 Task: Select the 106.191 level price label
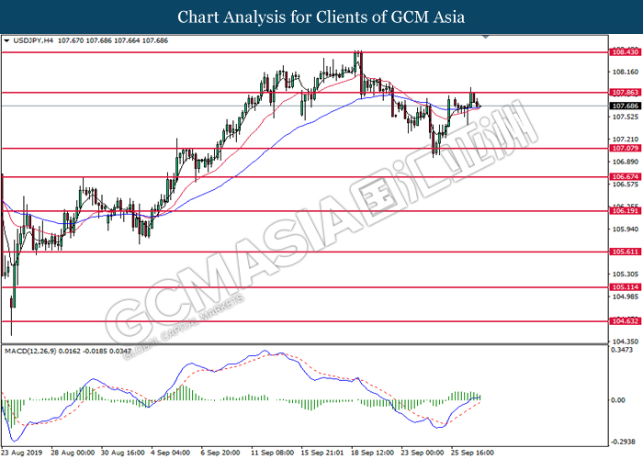tap(625, 211)
